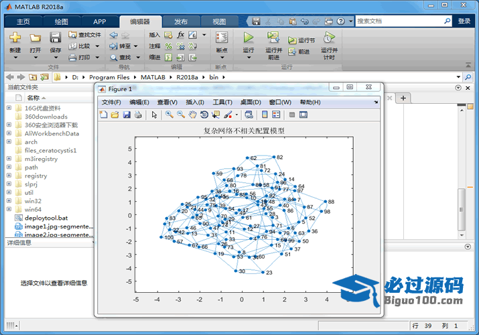Select the pan hand tool in Figure 1
The image size is (479, 335).
pos(192,115)
